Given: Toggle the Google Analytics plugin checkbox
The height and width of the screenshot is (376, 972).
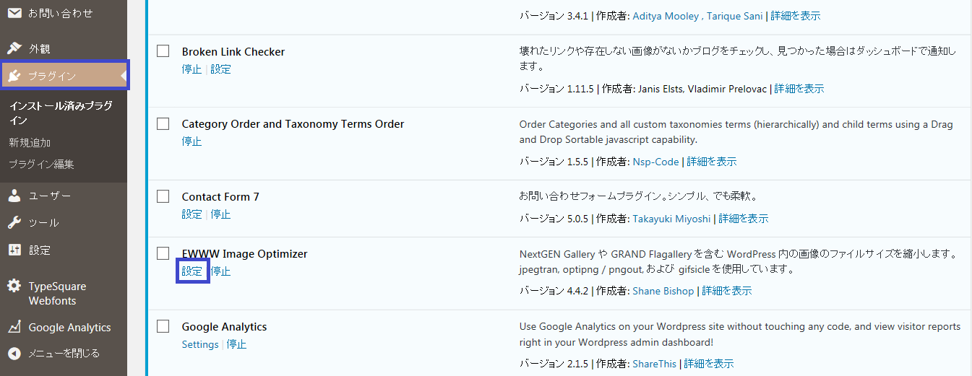Looking at the screenshot, I should (x=163, y=326).
